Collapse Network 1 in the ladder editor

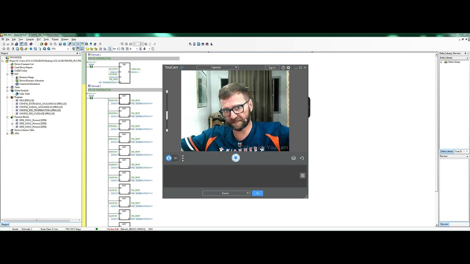pos(89,55)
